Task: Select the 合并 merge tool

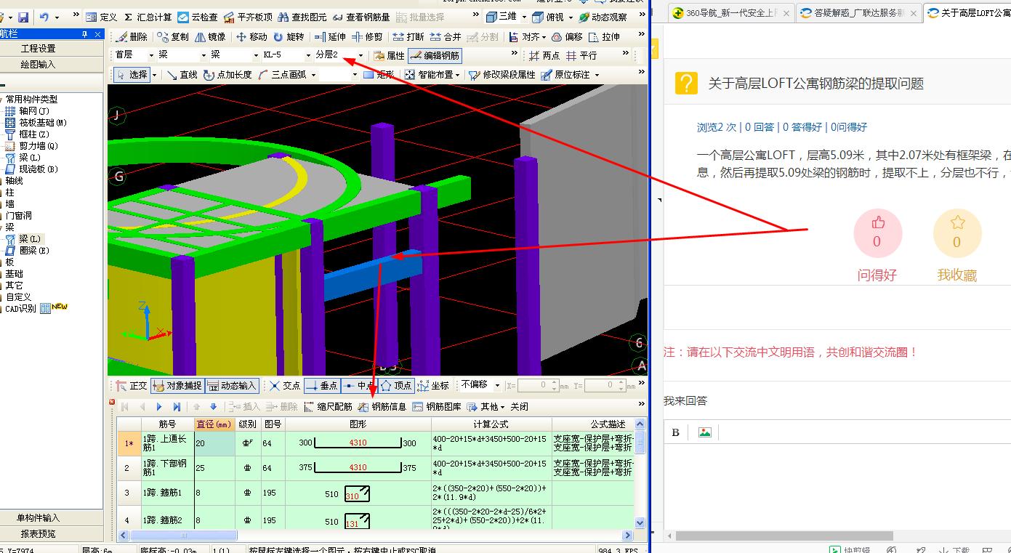Action: click(446, 37)
